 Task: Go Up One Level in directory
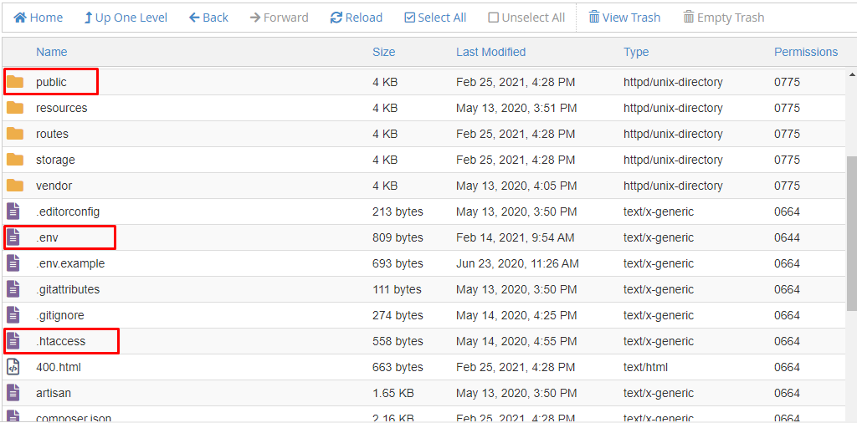pyautogui.click(x=126, y=18)
